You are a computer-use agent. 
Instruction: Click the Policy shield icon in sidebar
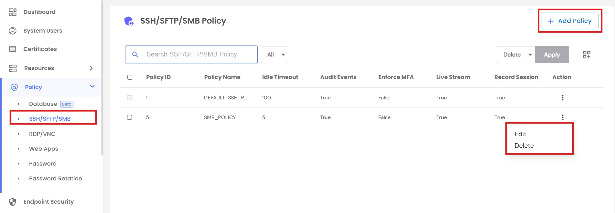coord(14,87)
